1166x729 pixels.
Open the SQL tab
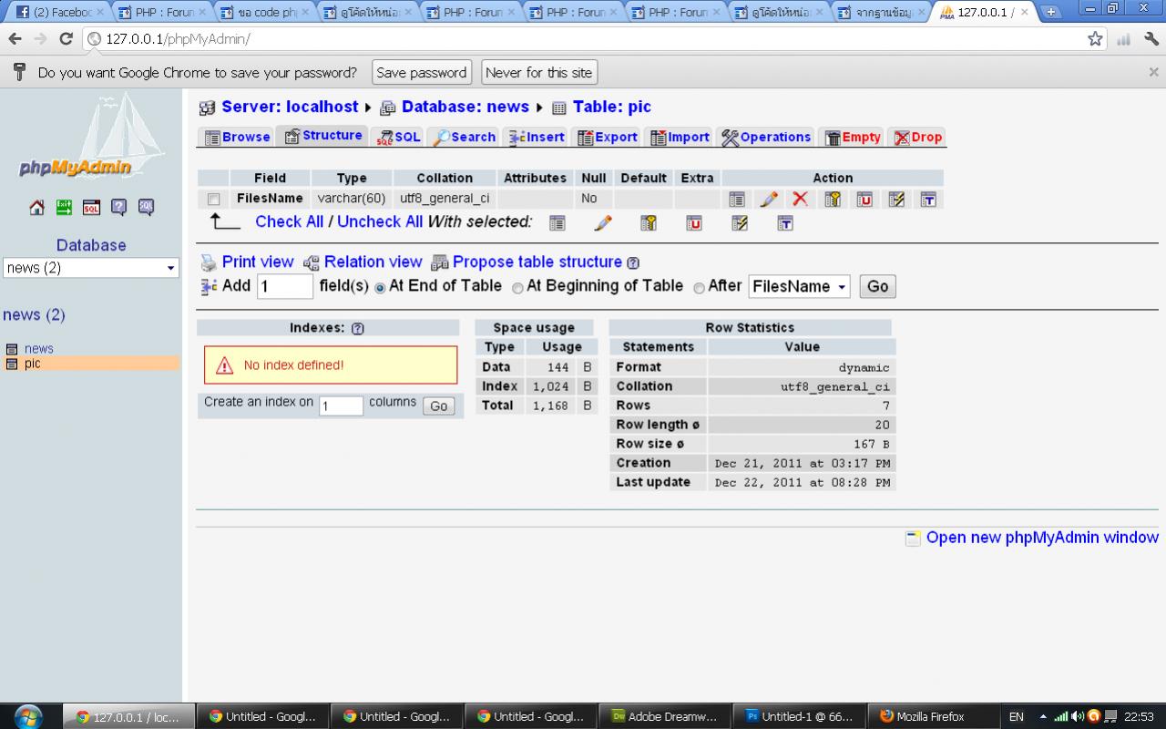[x=397, y=137]
